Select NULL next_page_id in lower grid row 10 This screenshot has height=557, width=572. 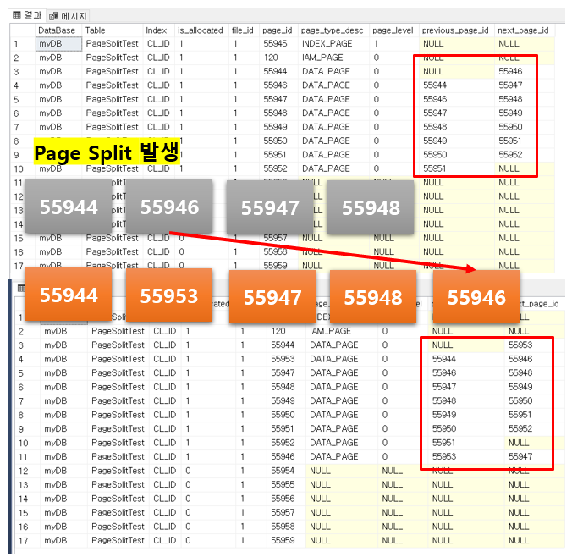pyautogui.click(x=534, y=443)
